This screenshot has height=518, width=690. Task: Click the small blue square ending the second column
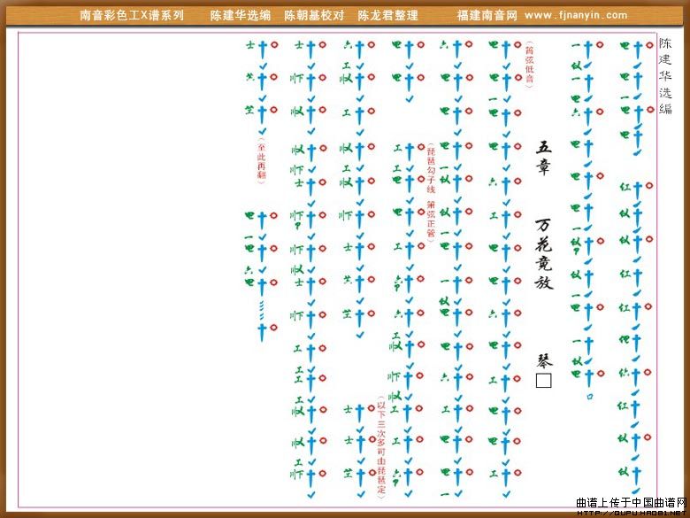[589, 396]
